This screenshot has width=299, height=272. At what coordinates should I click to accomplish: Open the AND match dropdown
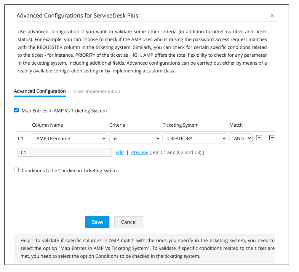coord(241,138)
